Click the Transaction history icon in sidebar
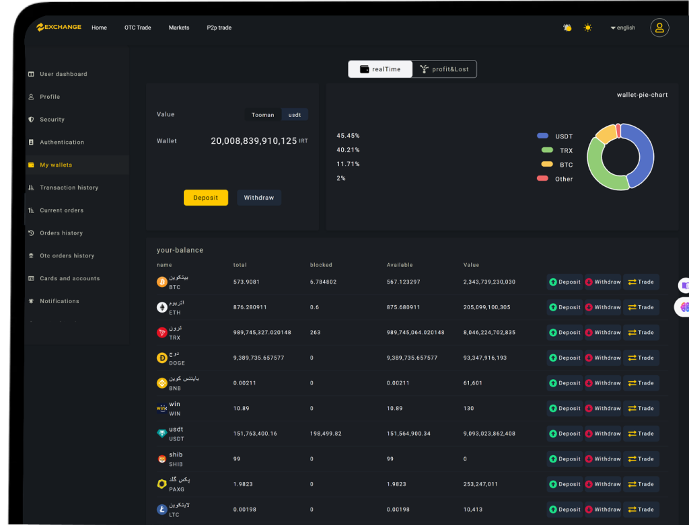 (31, 188)
